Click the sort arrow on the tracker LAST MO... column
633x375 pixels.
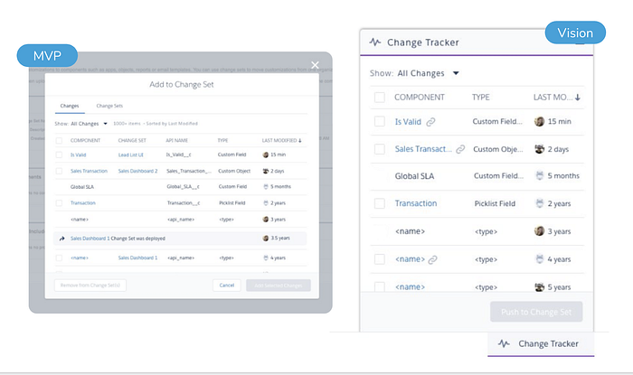578,97
